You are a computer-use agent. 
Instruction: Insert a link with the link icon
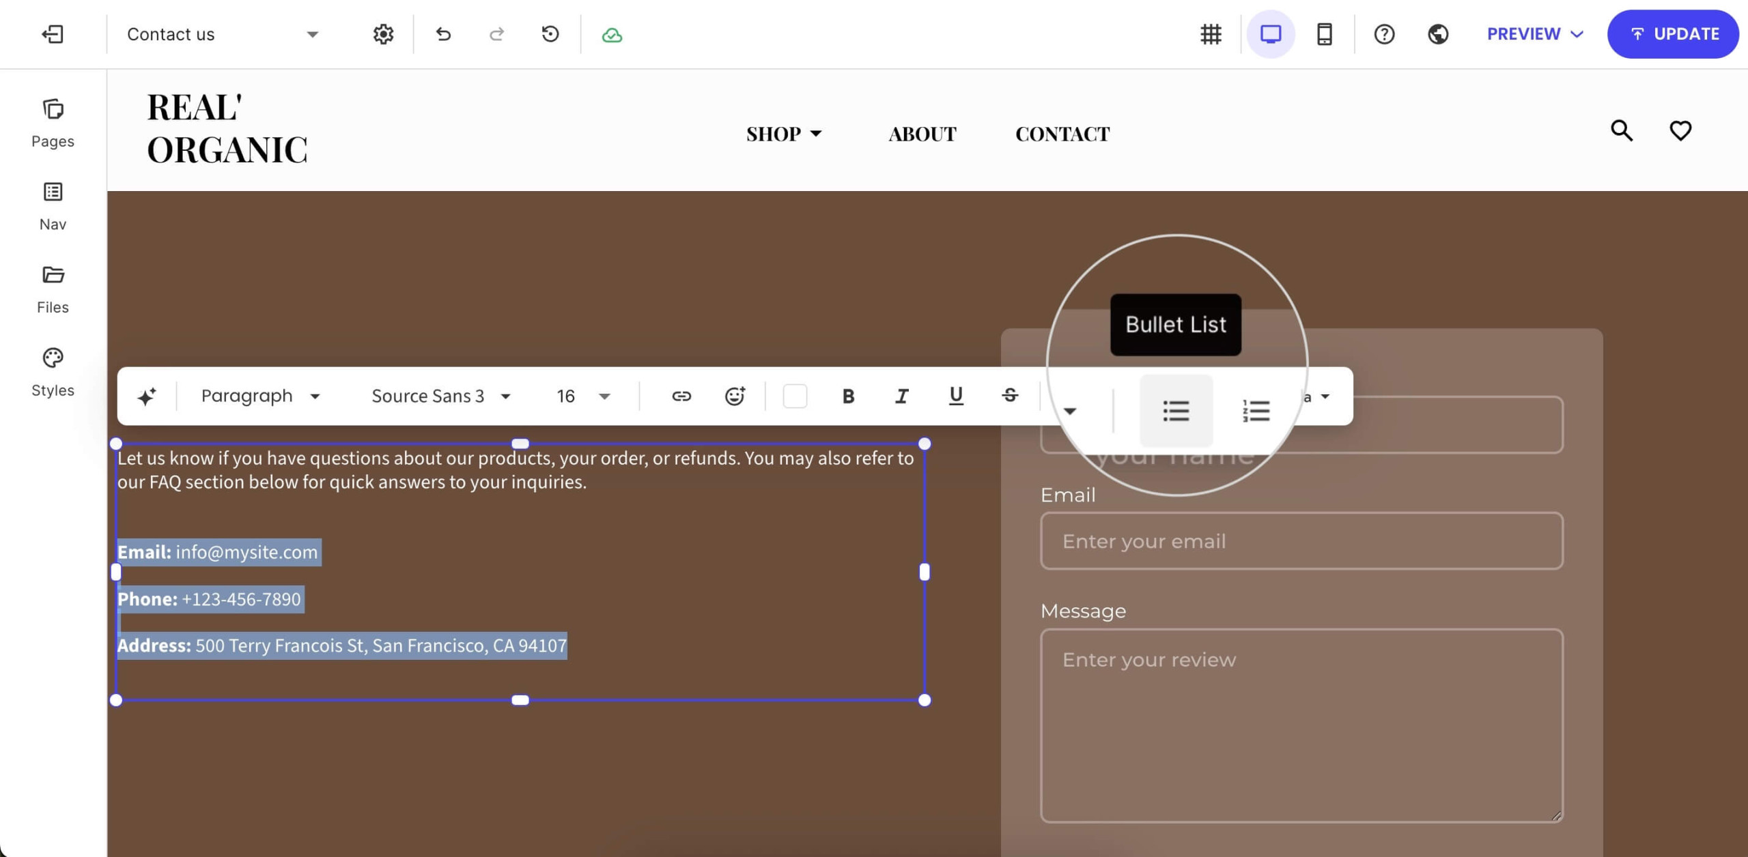pyautogui.click(x=681, y=396)
